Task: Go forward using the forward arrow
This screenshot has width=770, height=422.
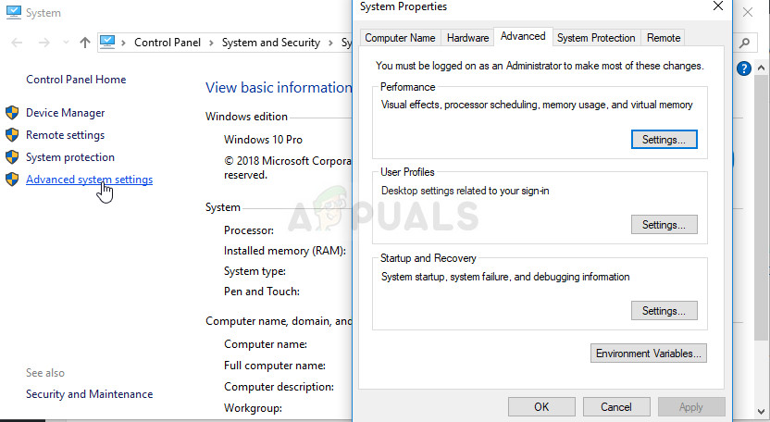Action: coord(44,43)
